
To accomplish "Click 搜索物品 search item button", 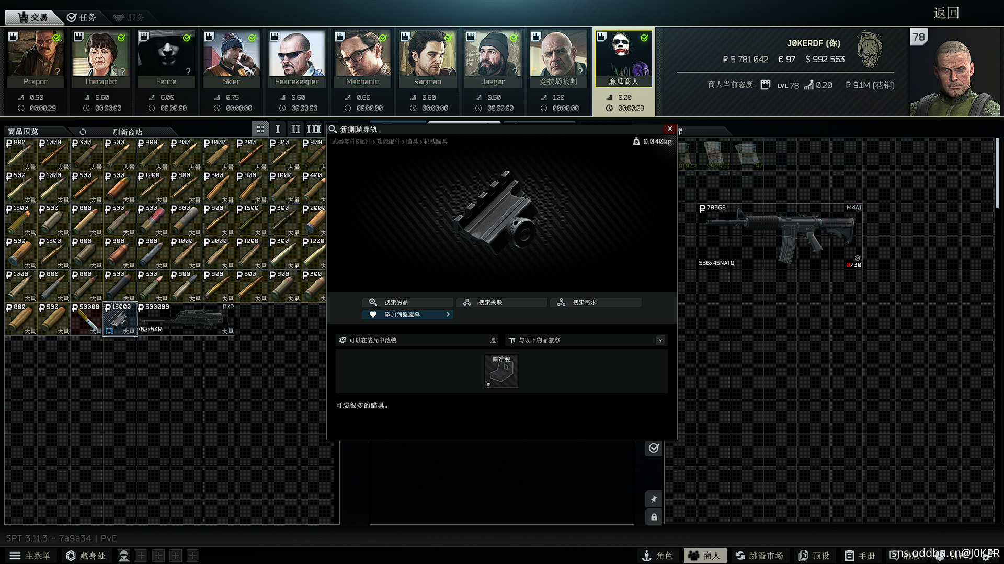I will 407,302.
